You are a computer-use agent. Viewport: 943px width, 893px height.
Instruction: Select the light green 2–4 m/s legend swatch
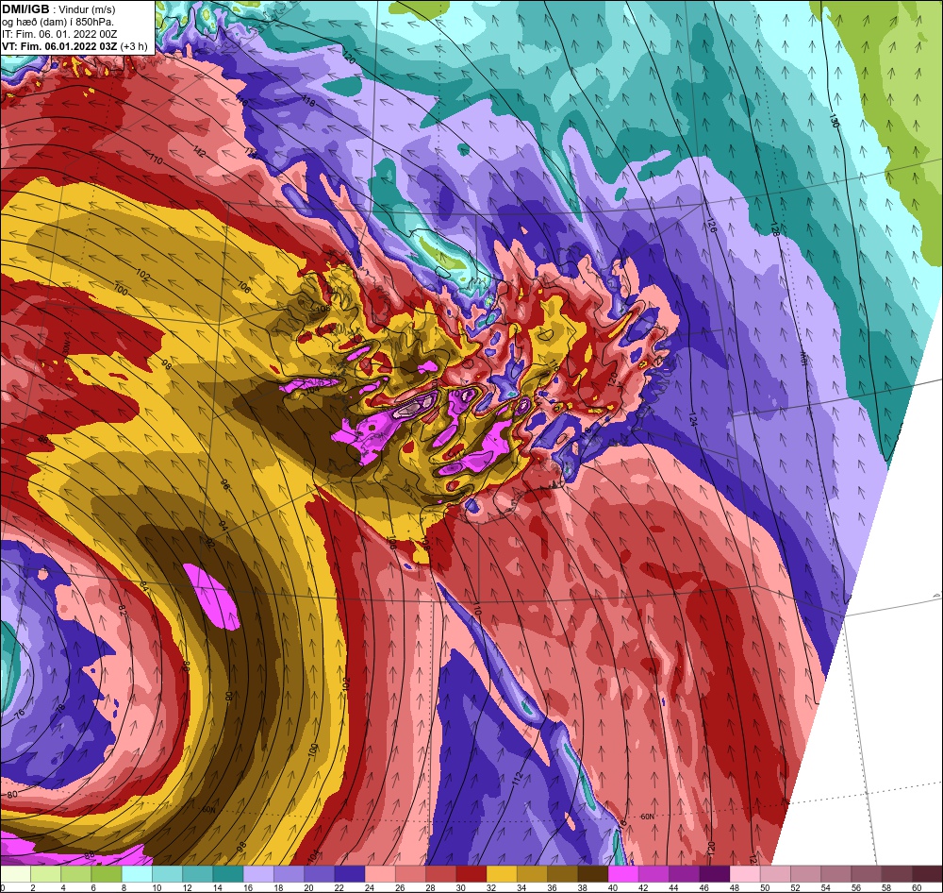tap(45, 874)
